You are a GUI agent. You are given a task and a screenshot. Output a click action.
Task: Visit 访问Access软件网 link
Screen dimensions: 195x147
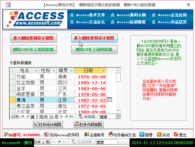pyautogui.click(x=61, y=135)
